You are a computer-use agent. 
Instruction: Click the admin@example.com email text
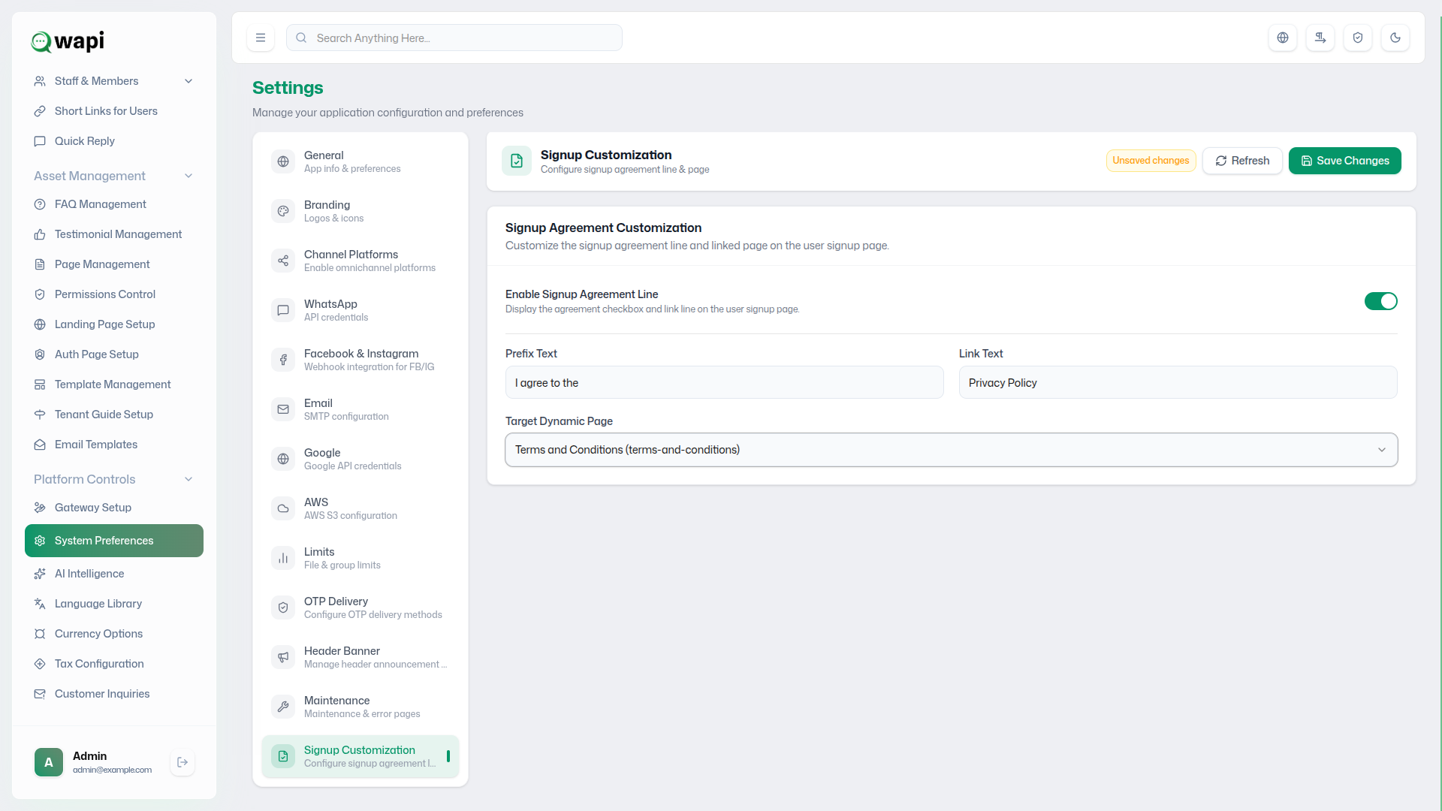click(112, 770)
